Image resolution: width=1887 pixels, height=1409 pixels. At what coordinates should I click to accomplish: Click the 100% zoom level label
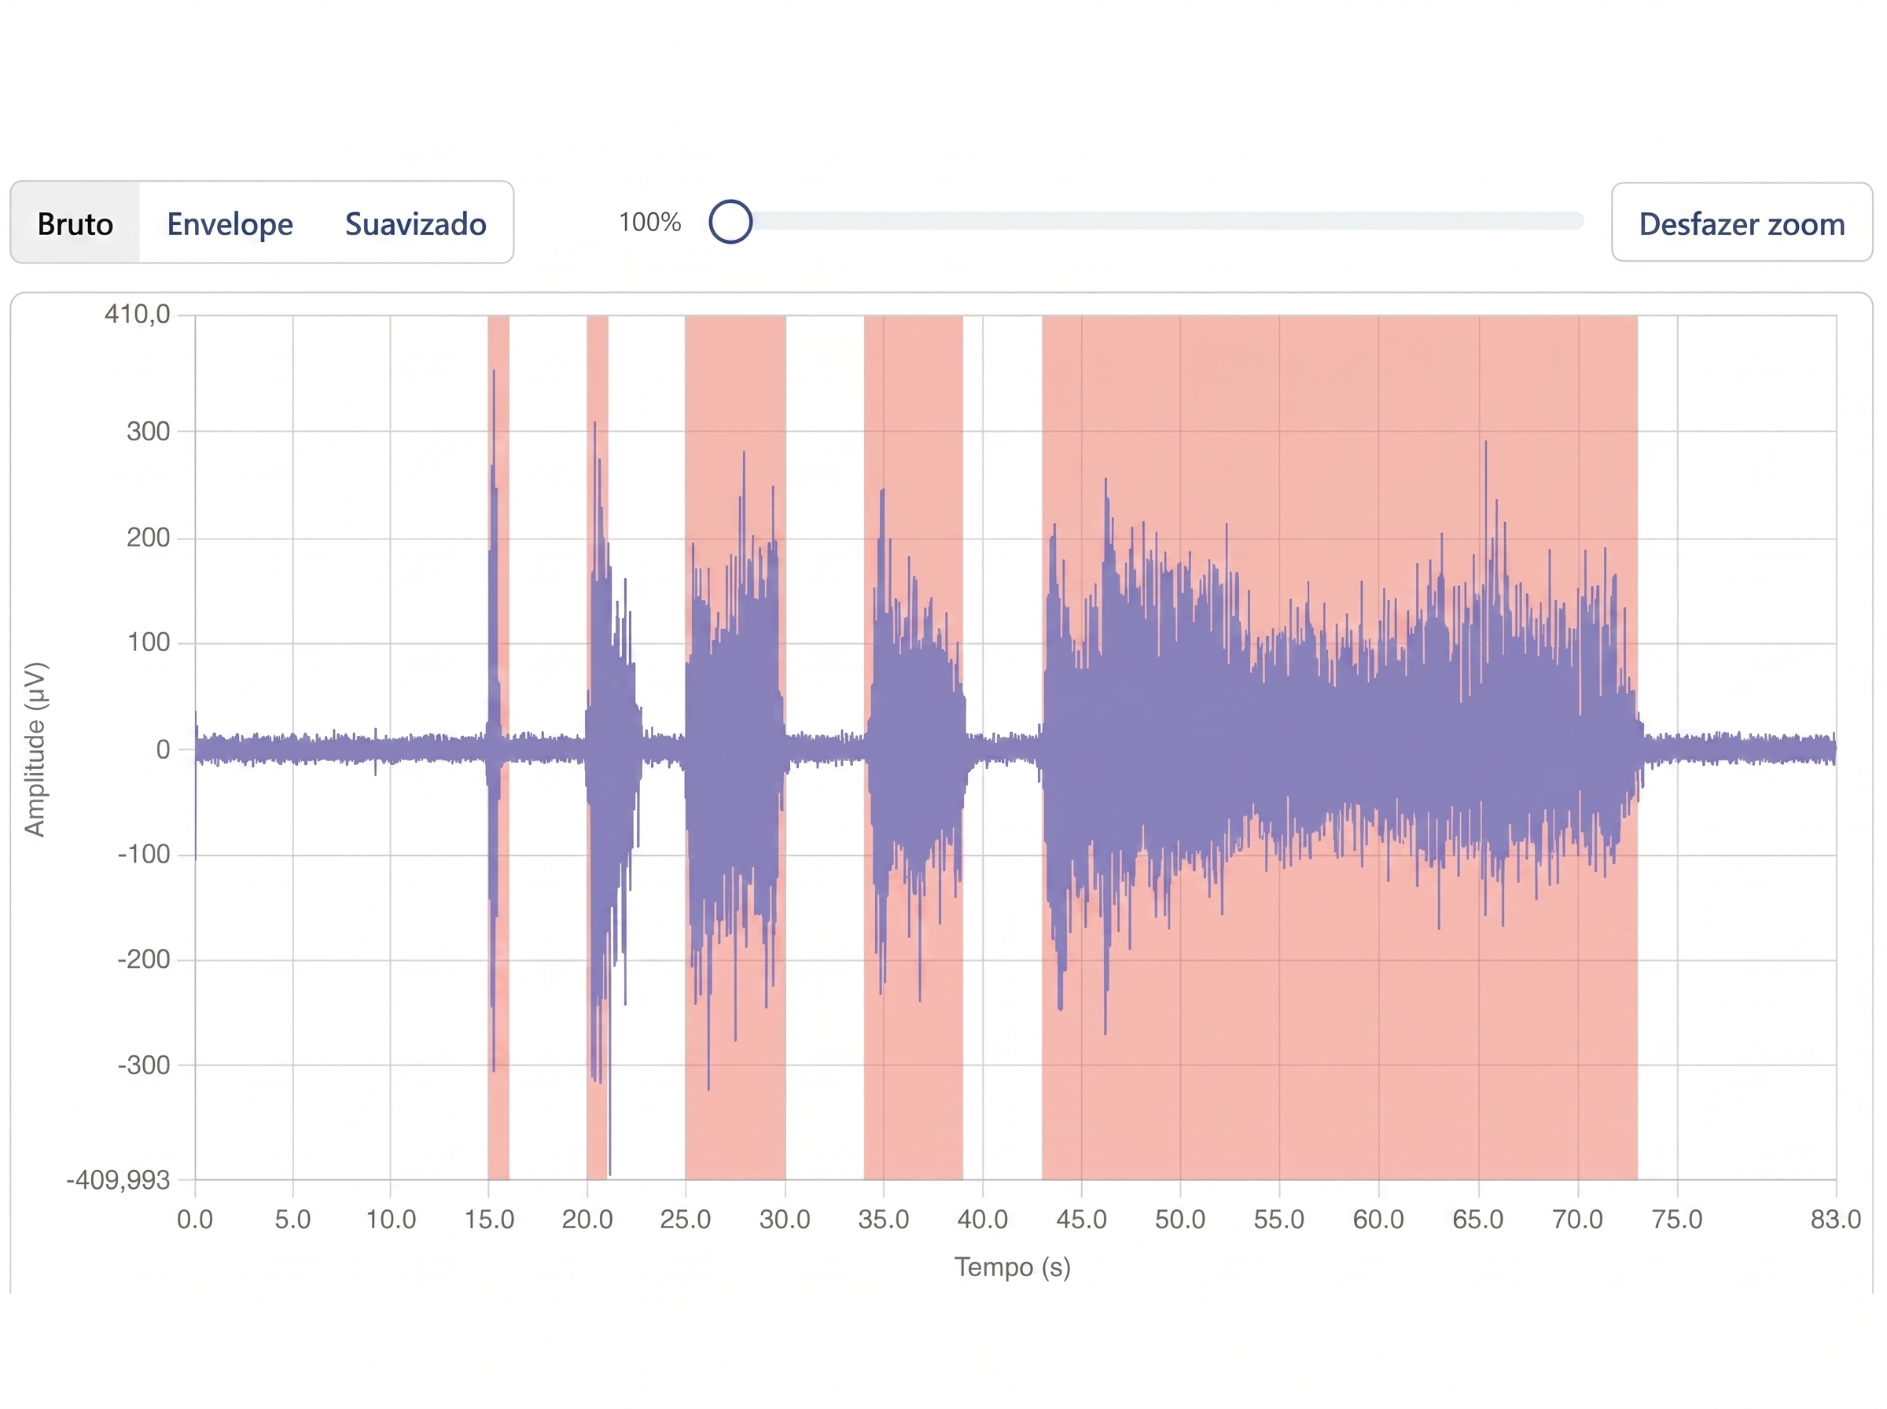(649, 223)
